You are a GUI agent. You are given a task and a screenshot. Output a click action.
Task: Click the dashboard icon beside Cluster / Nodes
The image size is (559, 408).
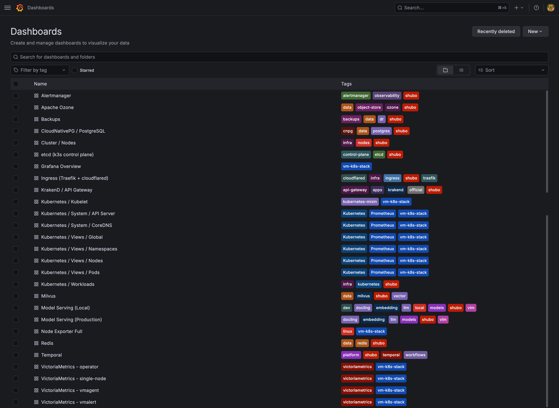(x=36, y=143)
